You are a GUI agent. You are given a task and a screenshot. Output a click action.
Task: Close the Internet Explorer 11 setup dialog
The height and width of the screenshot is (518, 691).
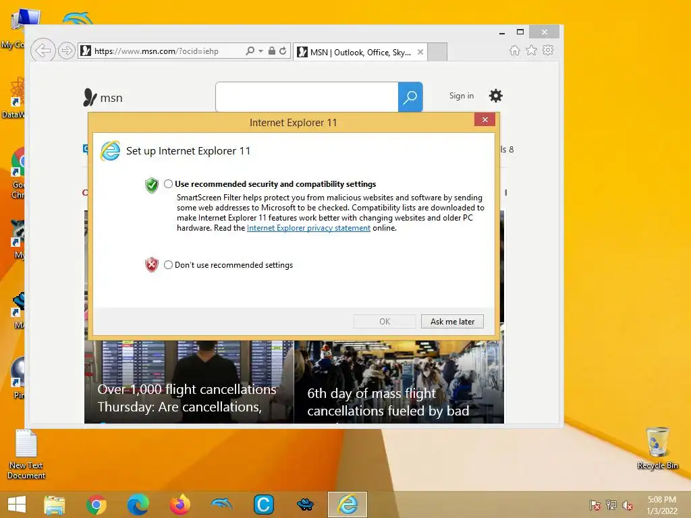point(485,120)
